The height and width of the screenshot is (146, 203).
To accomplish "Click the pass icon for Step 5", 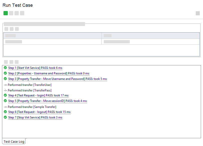I will coord(5,101).
